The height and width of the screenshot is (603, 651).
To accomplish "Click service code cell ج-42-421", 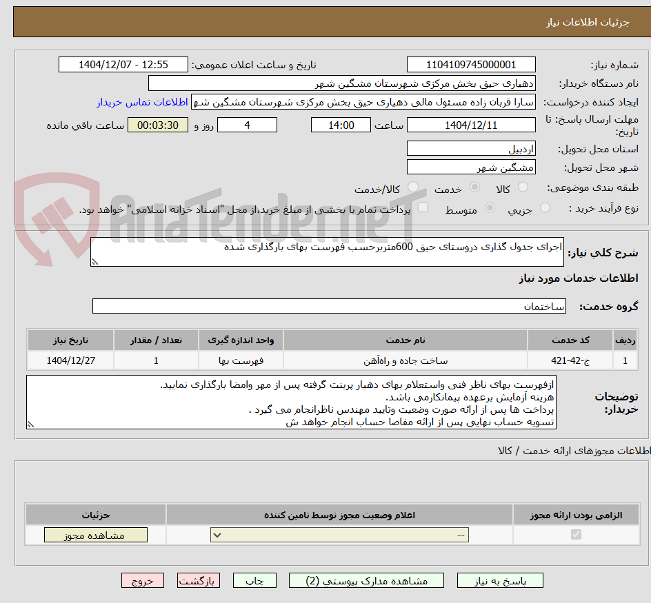I will pyautogui.click(x=570, y=360).
